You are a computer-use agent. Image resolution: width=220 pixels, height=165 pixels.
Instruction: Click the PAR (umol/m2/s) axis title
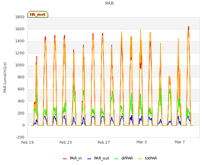tap(5, 77)
